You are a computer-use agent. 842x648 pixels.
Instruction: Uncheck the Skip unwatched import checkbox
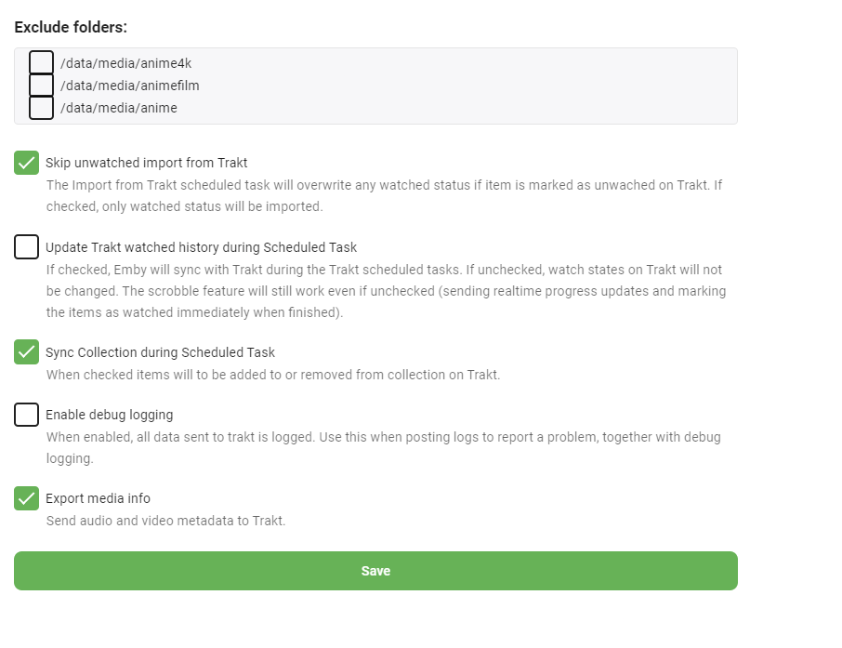26,163
